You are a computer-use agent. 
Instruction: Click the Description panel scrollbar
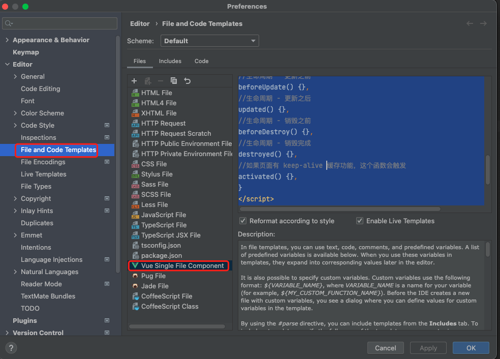(488, 249)
